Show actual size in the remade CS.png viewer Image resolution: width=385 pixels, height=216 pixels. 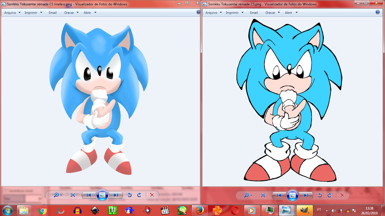click(x=263, y=195)
